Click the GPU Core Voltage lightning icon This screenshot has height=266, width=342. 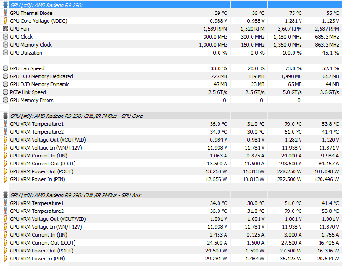click(x=6, y=21)
